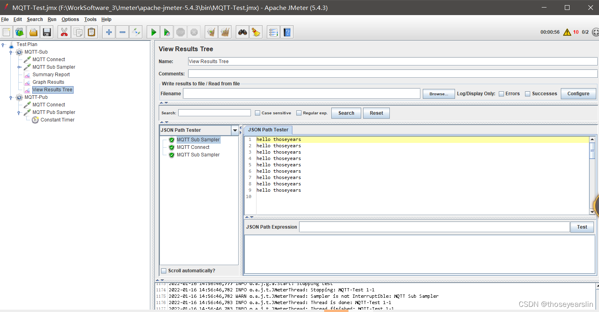Select View Results Tree in test plan
Viewport: 599px width, 312px height.
click(53, 90)
